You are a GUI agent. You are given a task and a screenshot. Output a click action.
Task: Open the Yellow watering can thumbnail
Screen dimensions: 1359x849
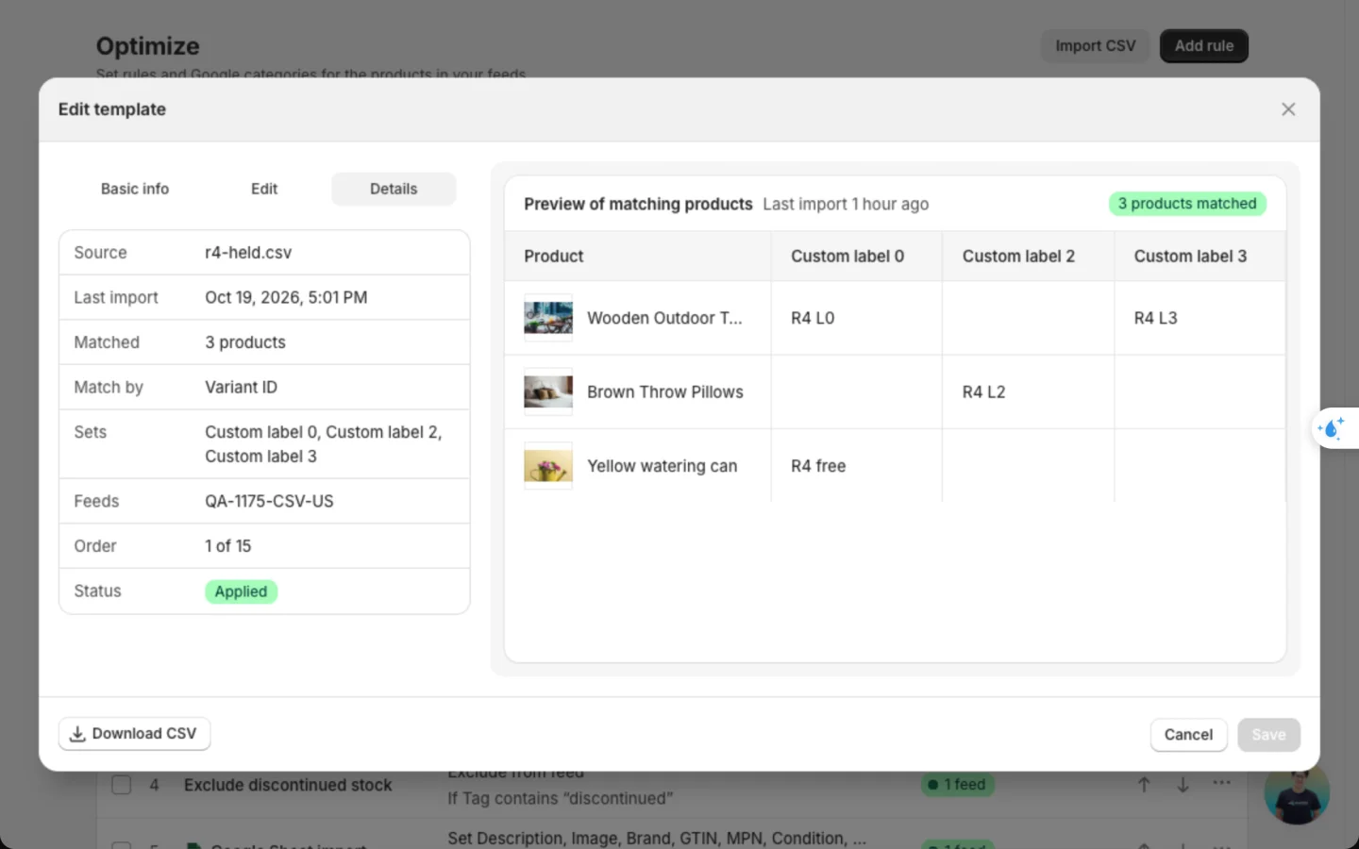[548, 466]
